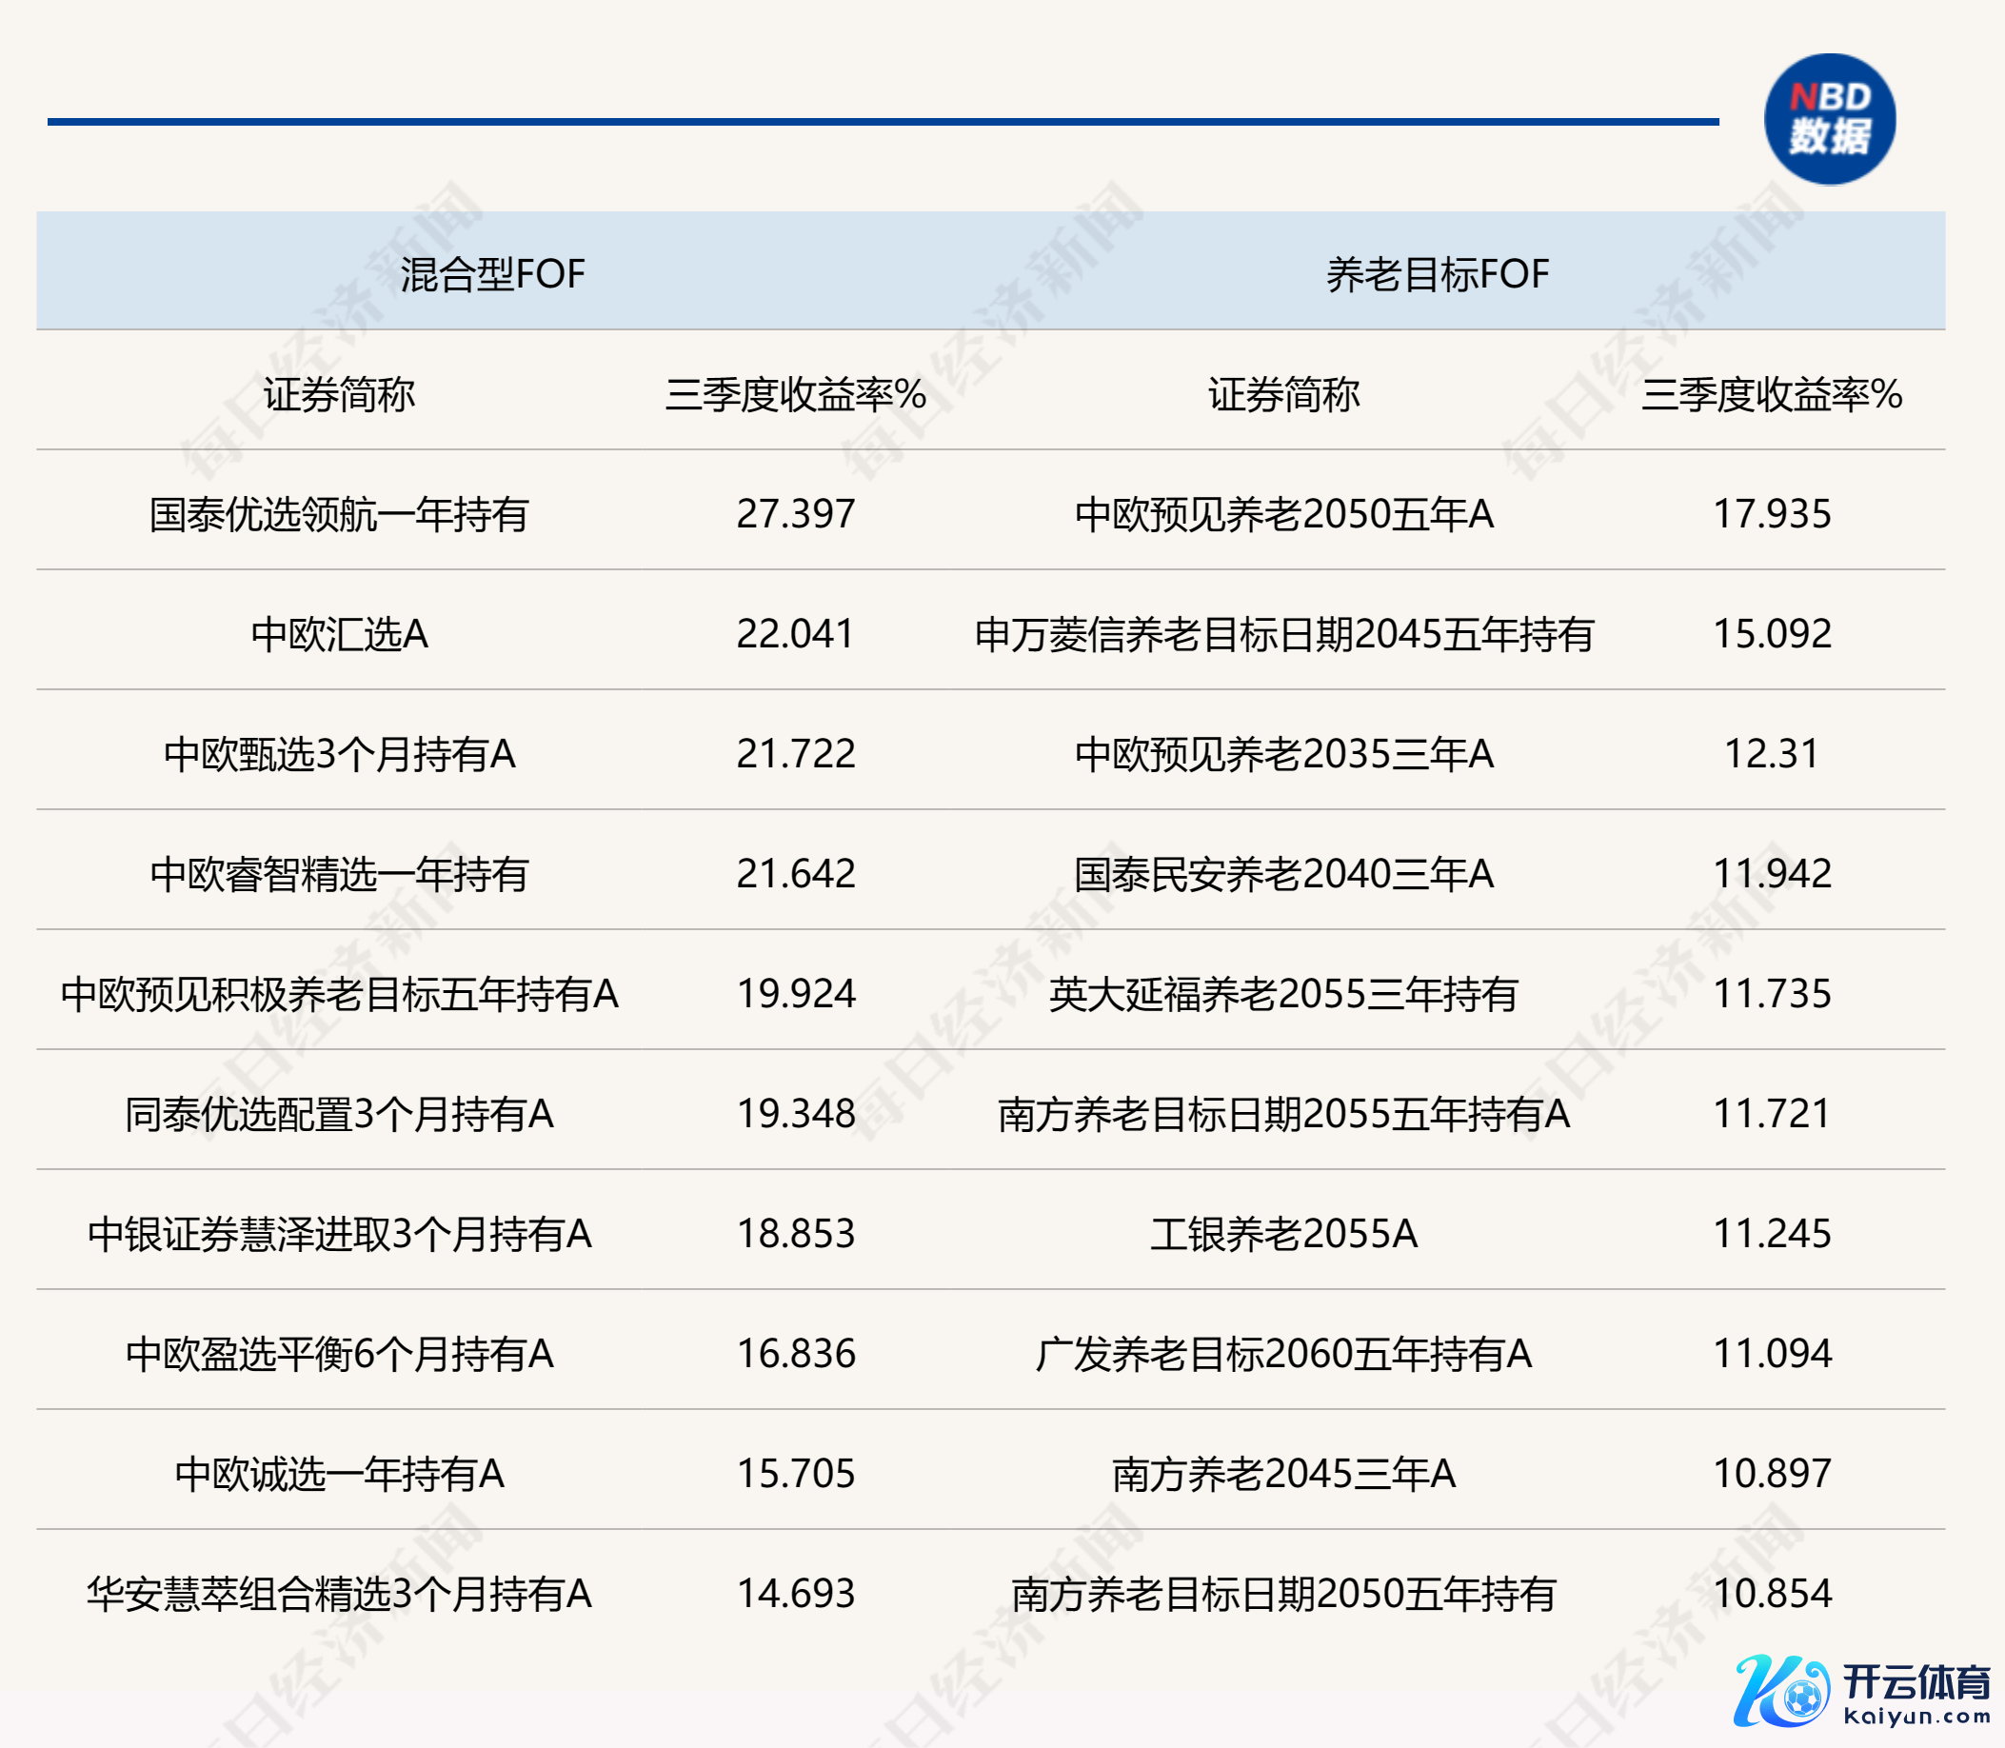Click the value 10.897
Image resolution: width=2005 pixels, height=1748 pixels.
pos(1772,1474)
